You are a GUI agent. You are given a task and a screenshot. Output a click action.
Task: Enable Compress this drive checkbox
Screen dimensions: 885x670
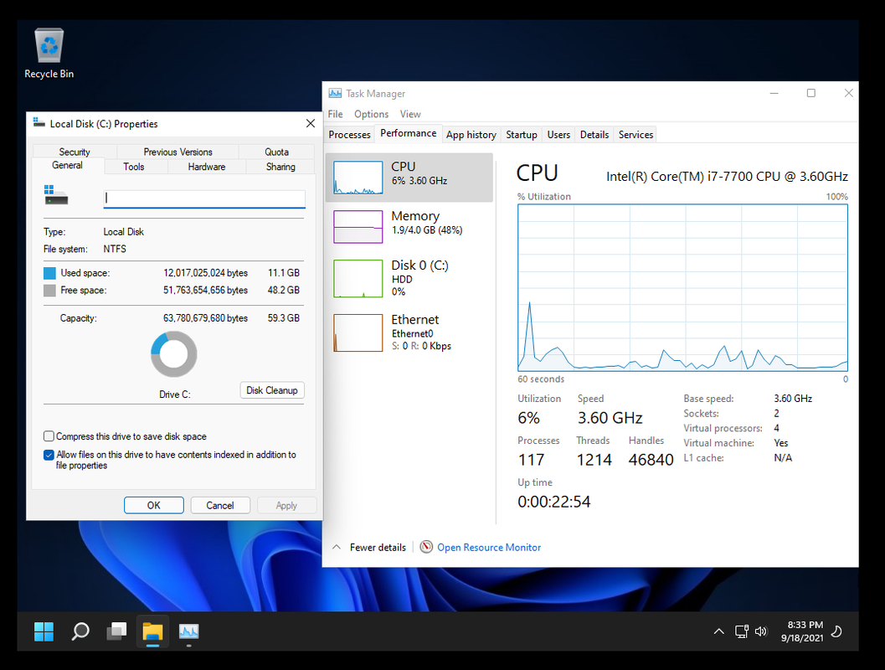pos(49,436)
